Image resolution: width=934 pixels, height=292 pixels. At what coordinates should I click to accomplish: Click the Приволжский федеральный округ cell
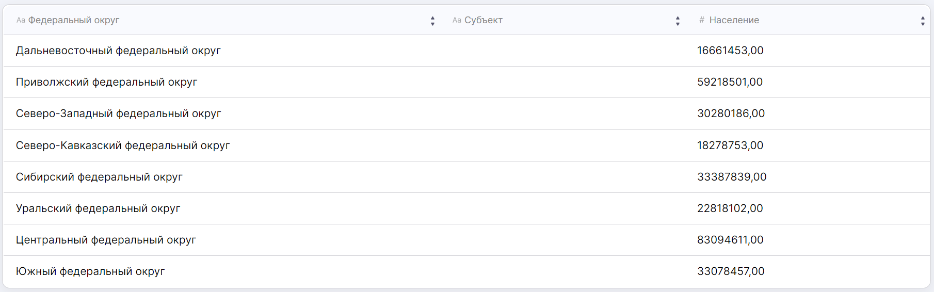pos(106,82)
